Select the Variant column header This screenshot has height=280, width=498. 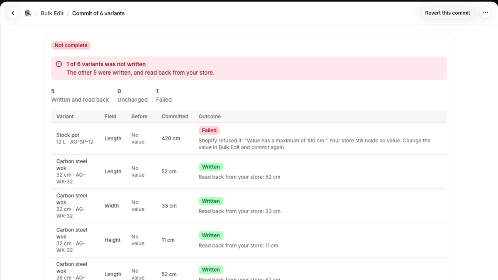tap(65, 117)
